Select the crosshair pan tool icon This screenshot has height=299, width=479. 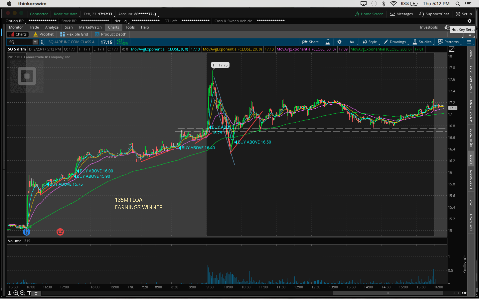coord(9,293)
